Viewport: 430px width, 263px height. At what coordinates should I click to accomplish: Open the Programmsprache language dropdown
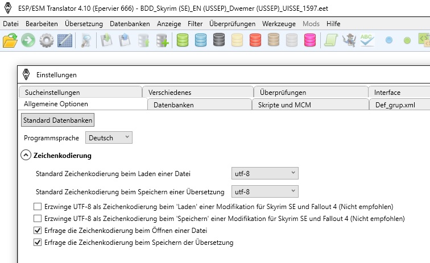[108, 137]
